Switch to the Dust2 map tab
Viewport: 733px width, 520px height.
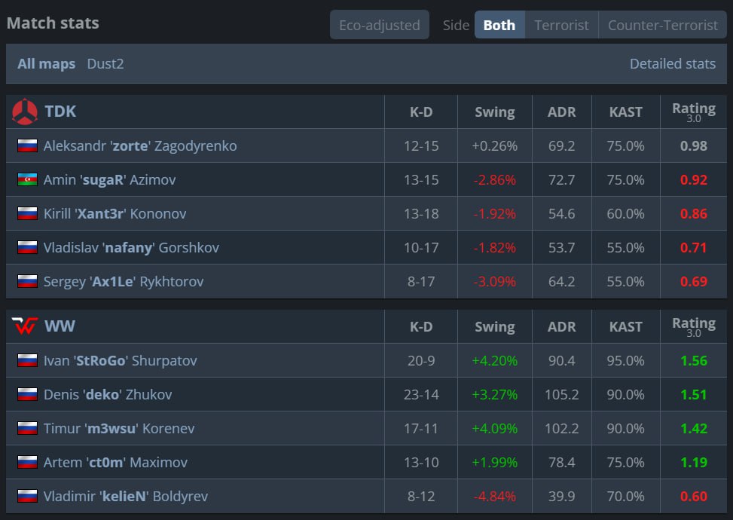pyautogui.click(x=105, y=64)
